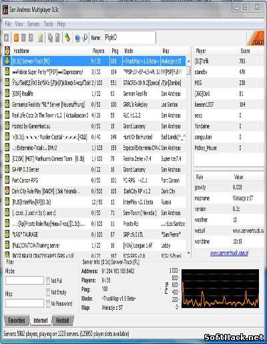The height and width of the screenshot is (344, 267).
Task: Open the www.servertruck.xaa.pl link
Action: [229, 253]
